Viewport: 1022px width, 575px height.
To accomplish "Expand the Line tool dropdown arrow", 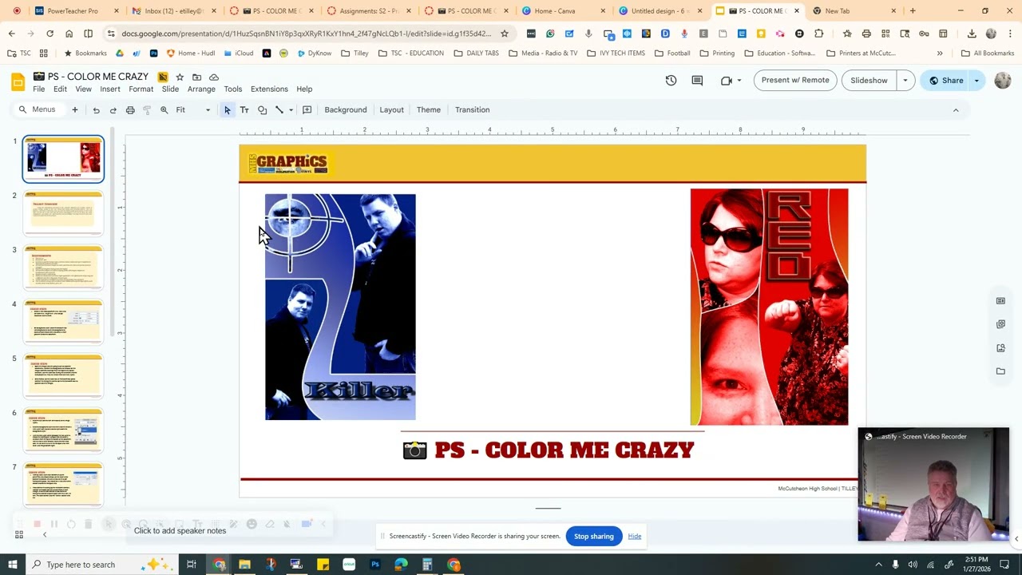I will [x=291, y=110].
